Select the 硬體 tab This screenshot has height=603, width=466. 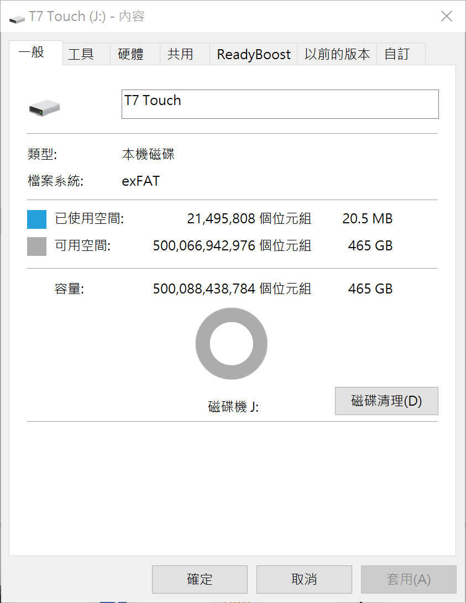(130, 54)
